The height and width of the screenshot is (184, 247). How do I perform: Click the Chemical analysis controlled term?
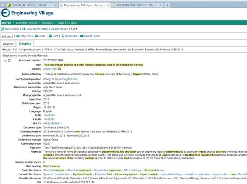pos(54,170)
